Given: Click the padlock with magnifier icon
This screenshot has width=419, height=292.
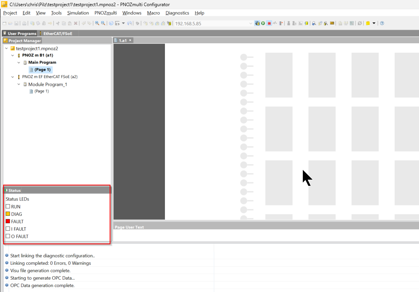Looking at the screenshot, I should pyautogui.click(x=326, y=23).
